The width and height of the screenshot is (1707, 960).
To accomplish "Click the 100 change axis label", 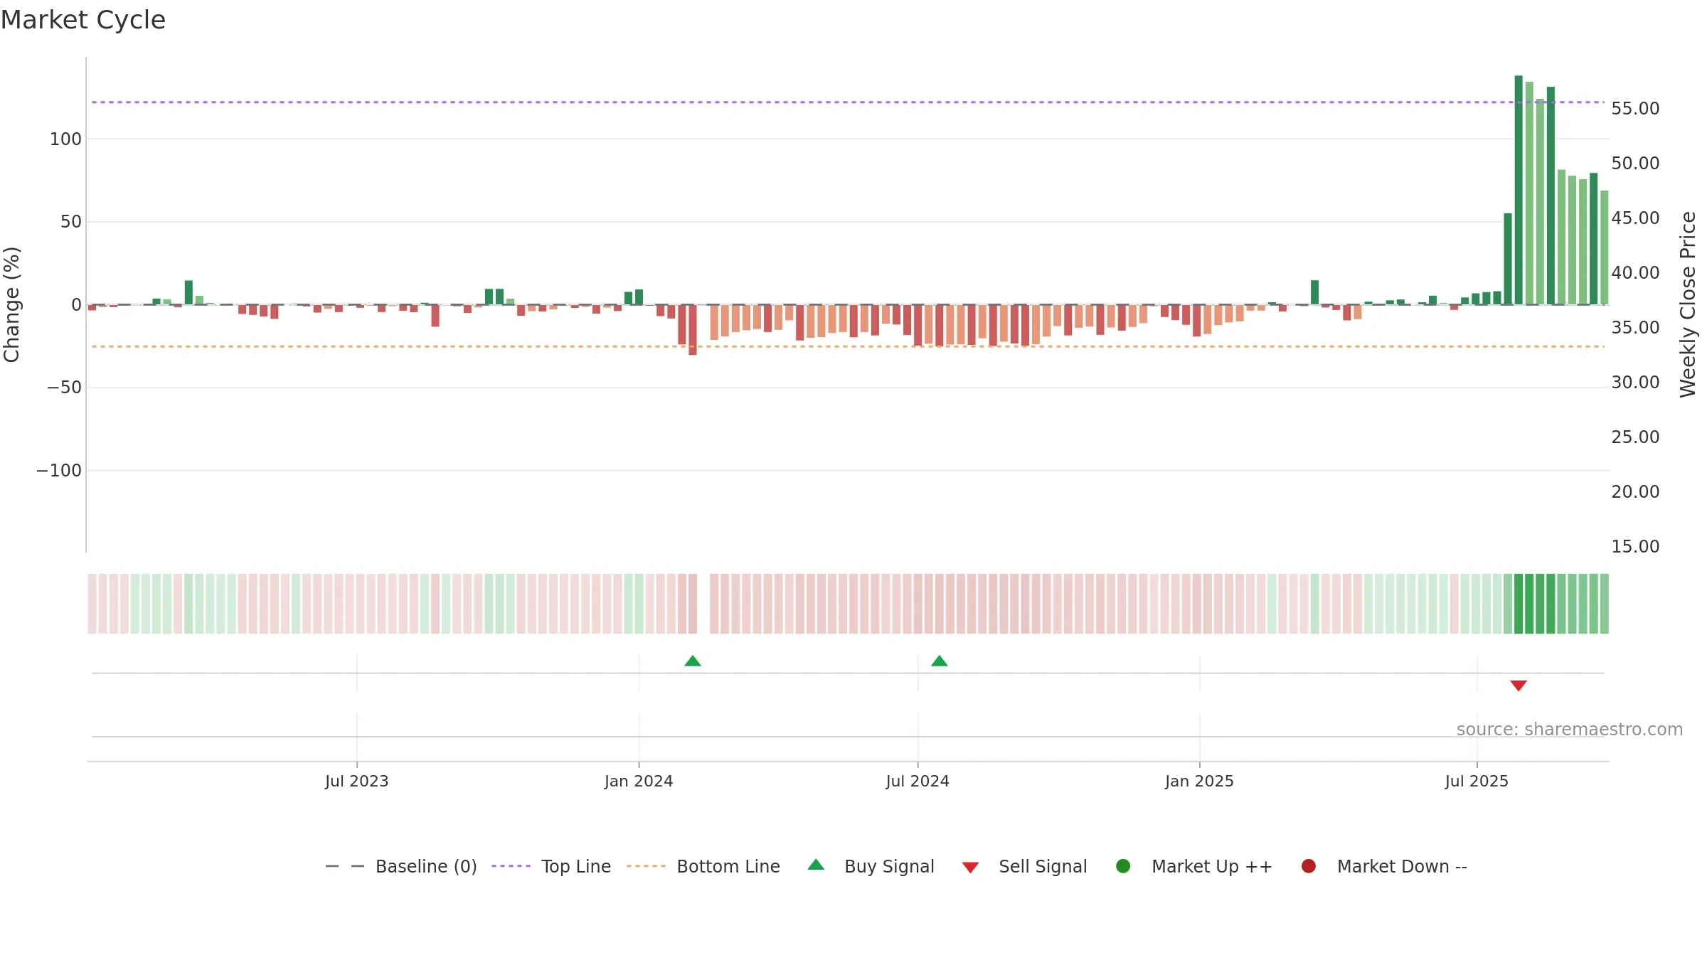I will 65,139.
